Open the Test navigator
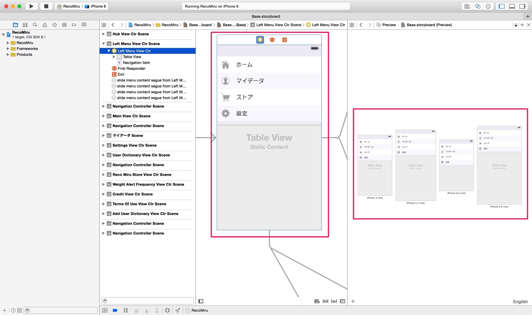 point(54,25)
